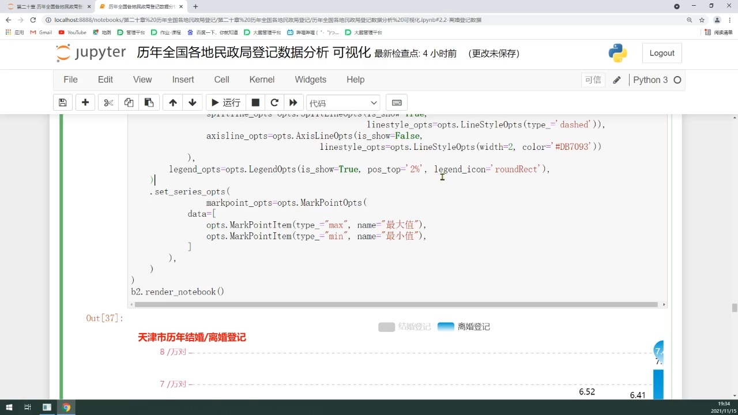Click the code cell horizontal scrollbar
The height and width of the screenshot is (415, 738).
click(x=396, y=304)
